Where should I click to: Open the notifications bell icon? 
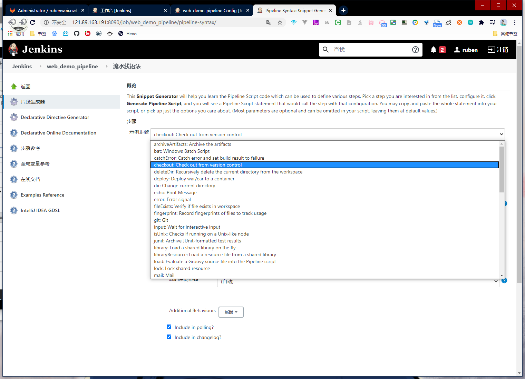click(434, 50)
